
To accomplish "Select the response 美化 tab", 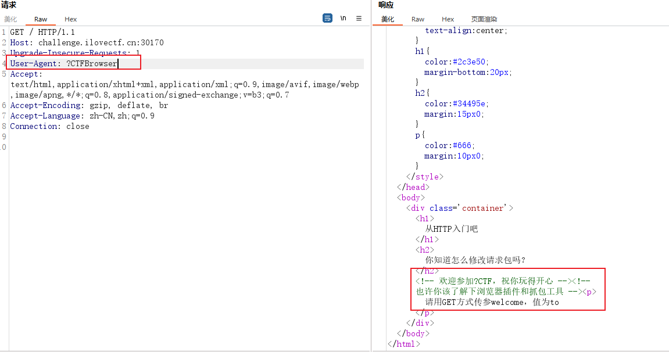I will tap(388, 19).
